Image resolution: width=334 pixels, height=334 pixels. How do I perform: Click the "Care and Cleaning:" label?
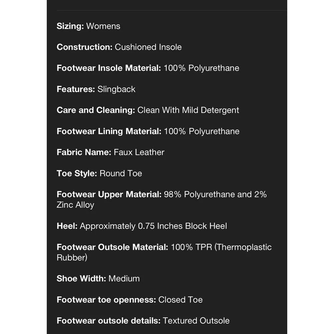coord(96,110)
